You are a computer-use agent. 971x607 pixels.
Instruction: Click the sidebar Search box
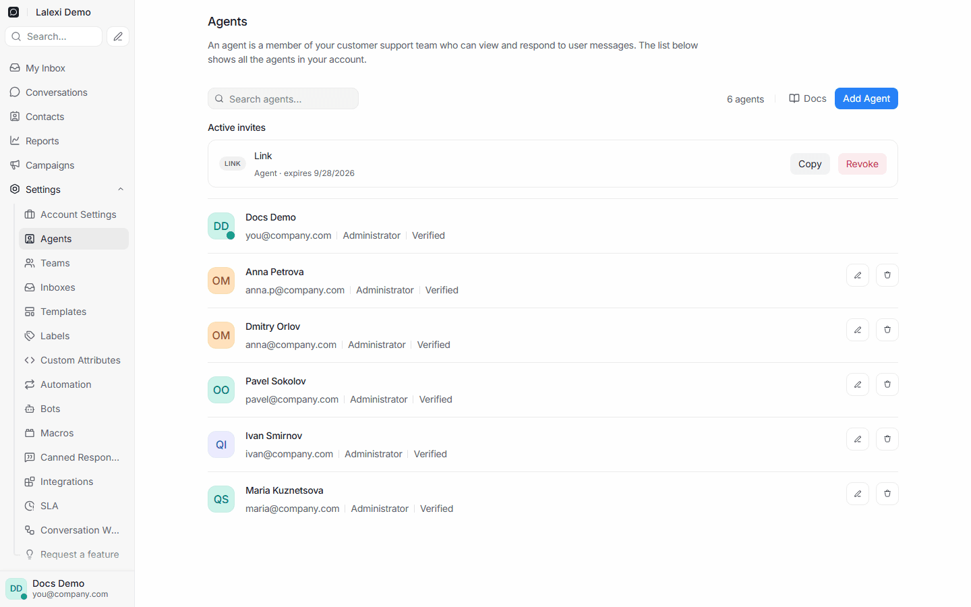(54, 36)
